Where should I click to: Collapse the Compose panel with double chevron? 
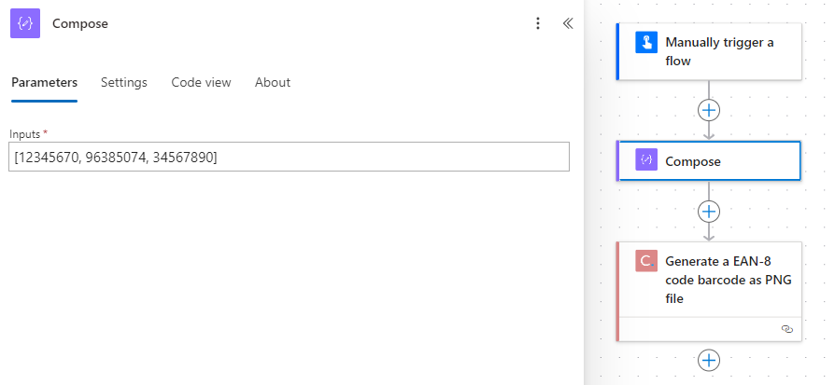[568, 23]
